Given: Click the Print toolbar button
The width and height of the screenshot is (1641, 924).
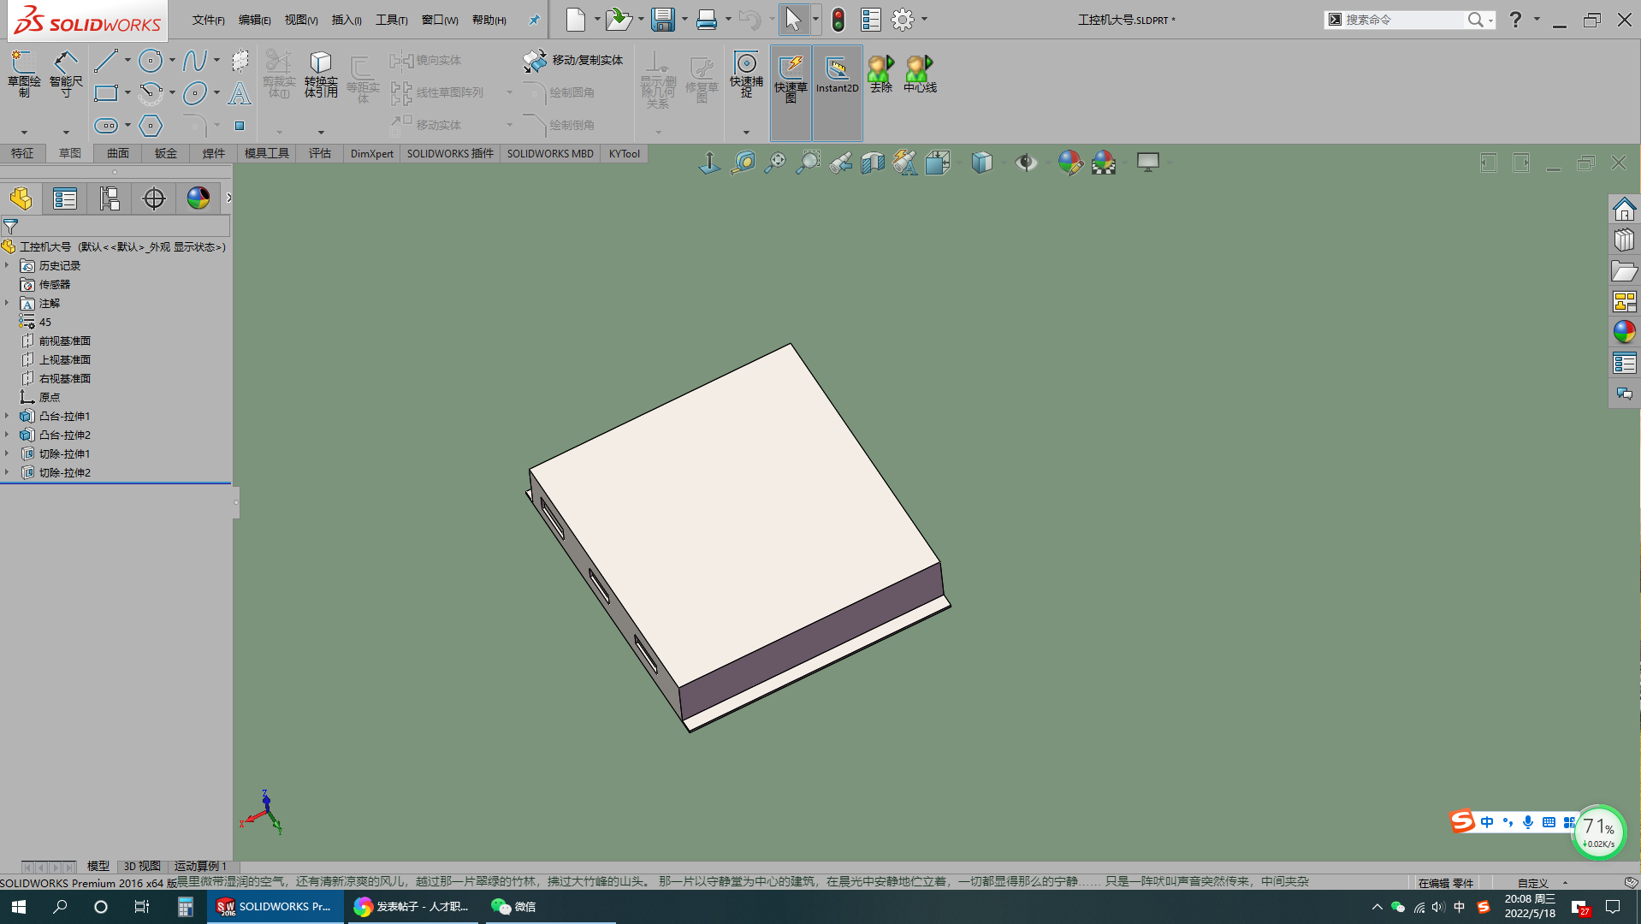Looking at the screenshot, I should tap(707, 20).
